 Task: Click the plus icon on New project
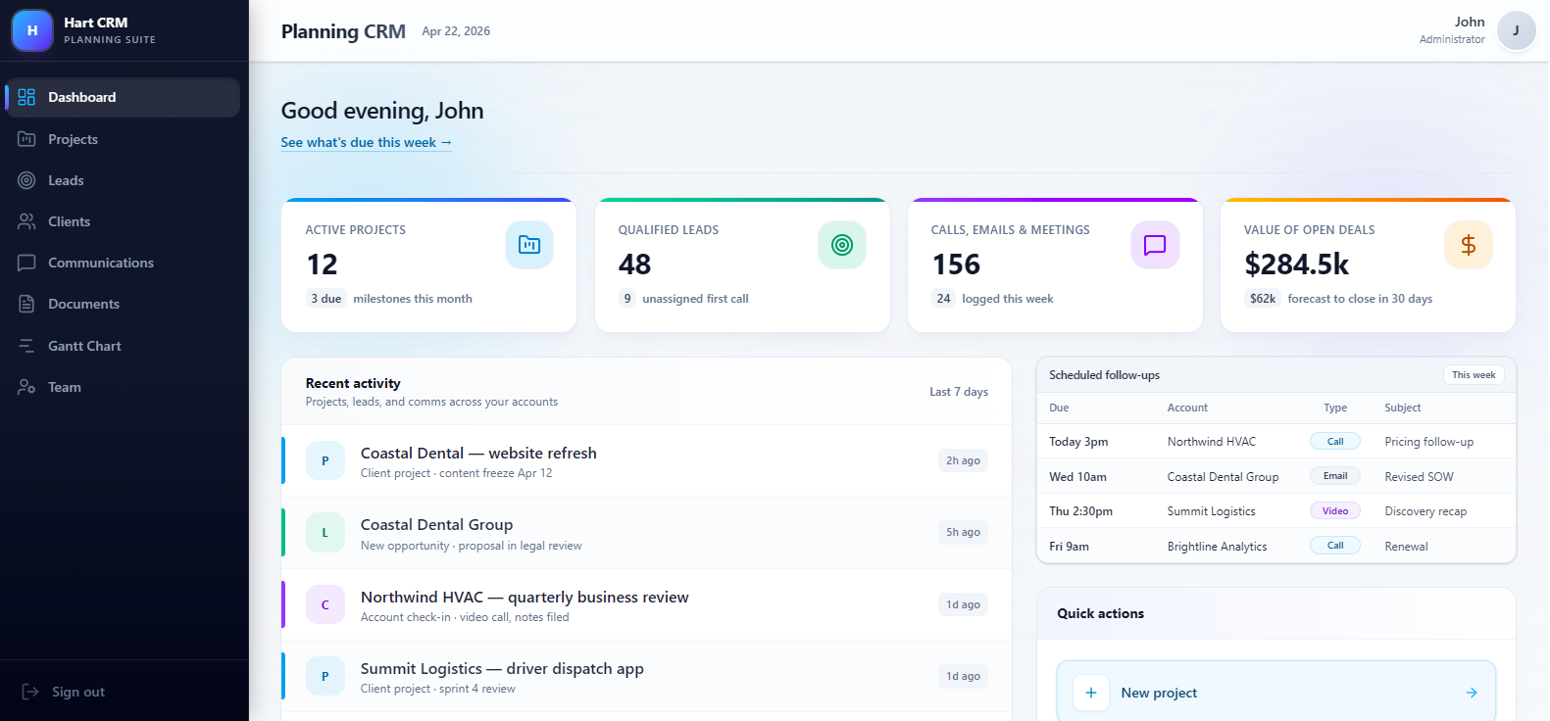pyautogui.click(x=1091, y=693)
